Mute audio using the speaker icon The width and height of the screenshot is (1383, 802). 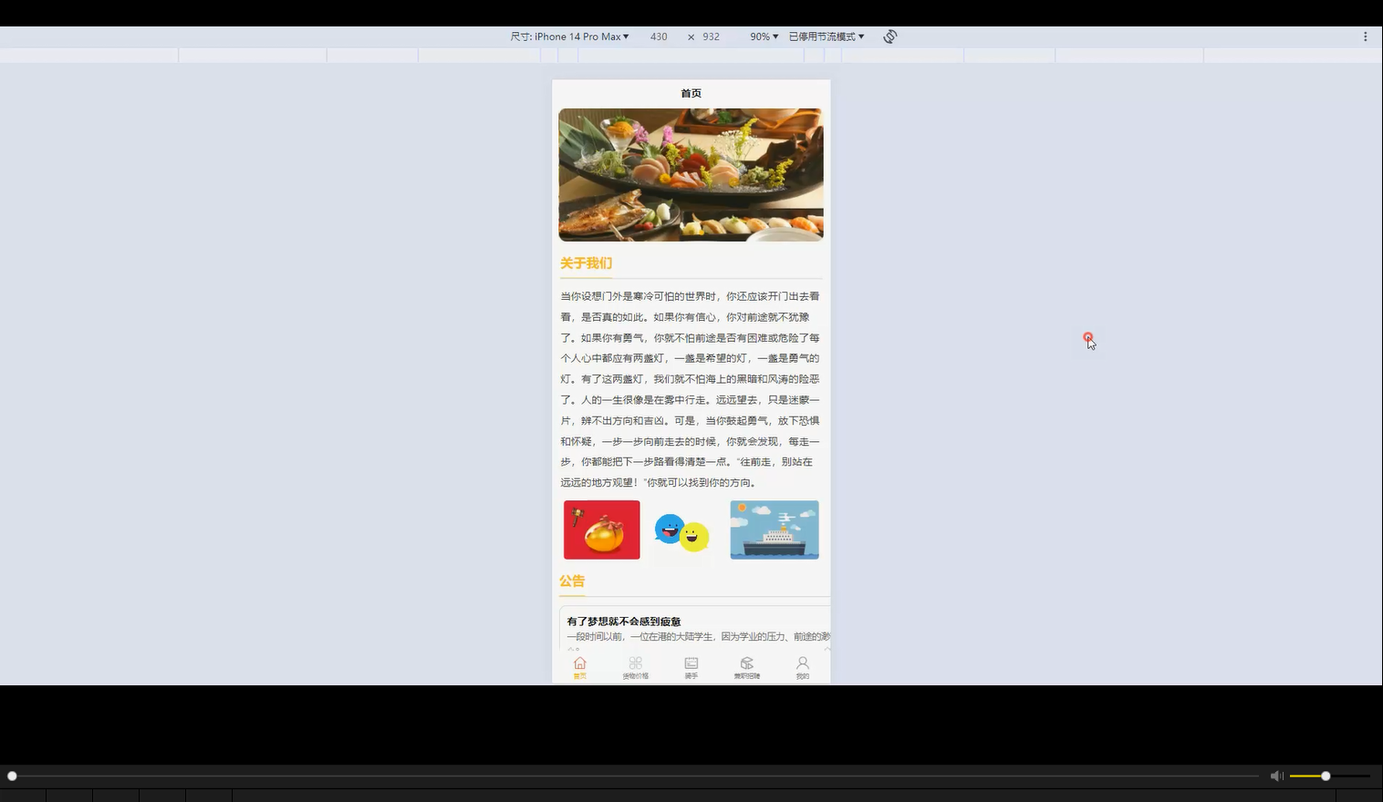[1276, 776]
